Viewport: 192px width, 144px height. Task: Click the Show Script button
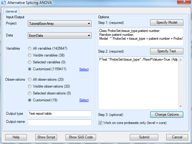pos(46,137)
